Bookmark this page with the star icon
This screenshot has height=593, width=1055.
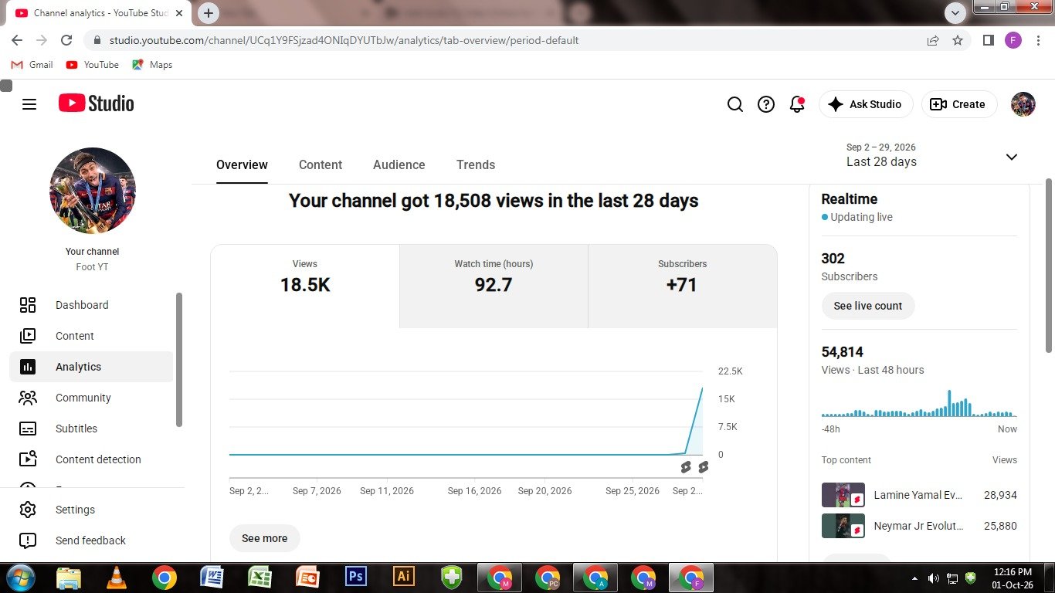958,40
